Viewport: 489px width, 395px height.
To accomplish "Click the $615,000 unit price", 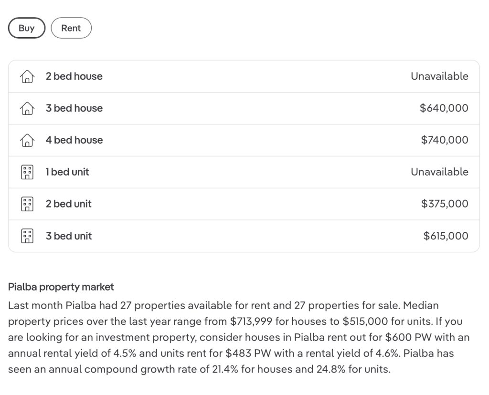I will click(x=446, y=236).
